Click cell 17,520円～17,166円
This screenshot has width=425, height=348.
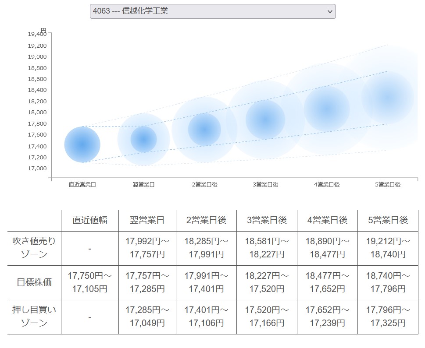click(267, 316)
